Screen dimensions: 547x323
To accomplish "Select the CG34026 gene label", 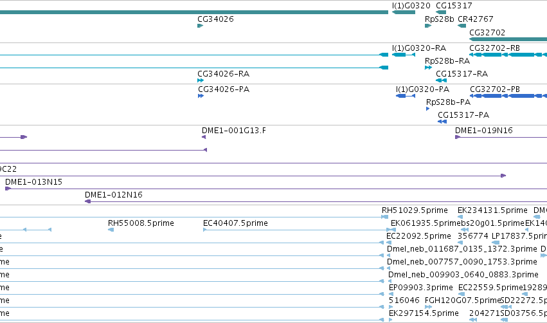I will point(215,19).
